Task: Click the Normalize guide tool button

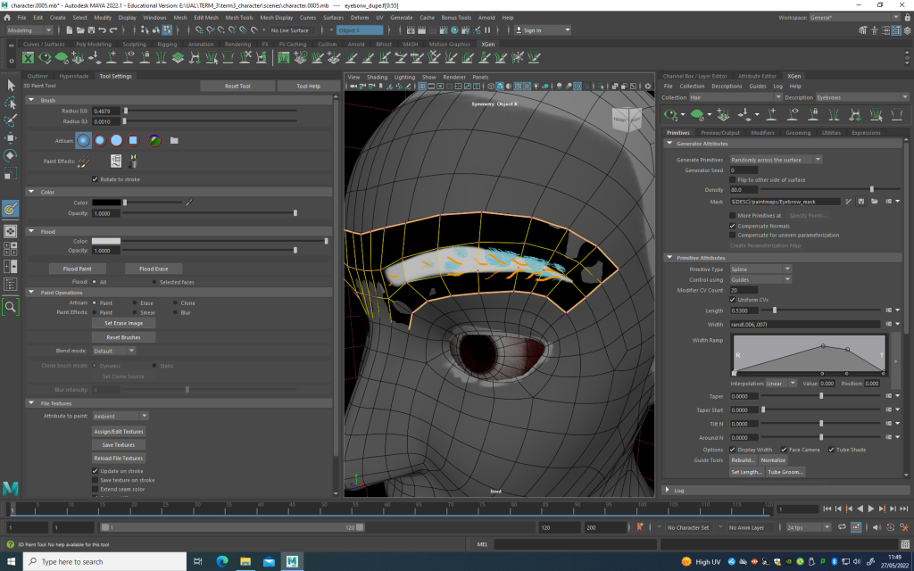Action: pos(773,460)
